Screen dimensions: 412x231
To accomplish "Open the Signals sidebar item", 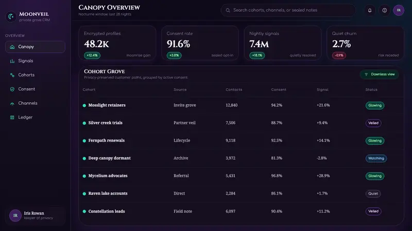I will pos(35,61).
